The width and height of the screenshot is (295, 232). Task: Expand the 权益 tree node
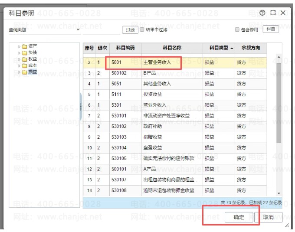[19, 59]
